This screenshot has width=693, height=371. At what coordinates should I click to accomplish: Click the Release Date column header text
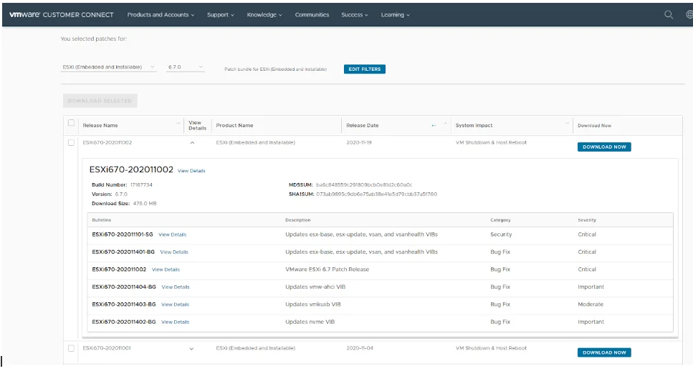click(x=363, y=126)
